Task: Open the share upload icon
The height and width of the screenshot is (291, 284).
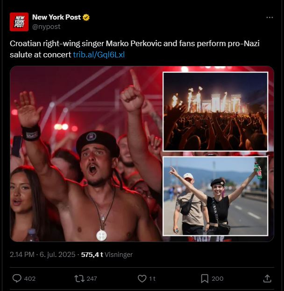Action: pos(267,278)
